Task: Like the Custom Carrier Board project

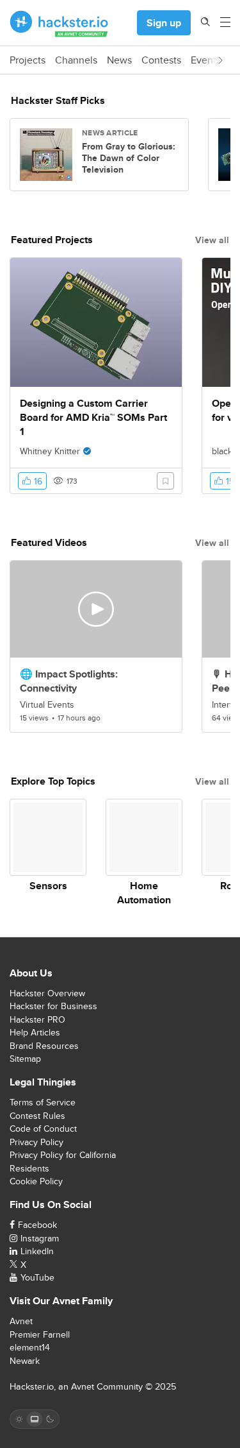Action: (32, 481)
